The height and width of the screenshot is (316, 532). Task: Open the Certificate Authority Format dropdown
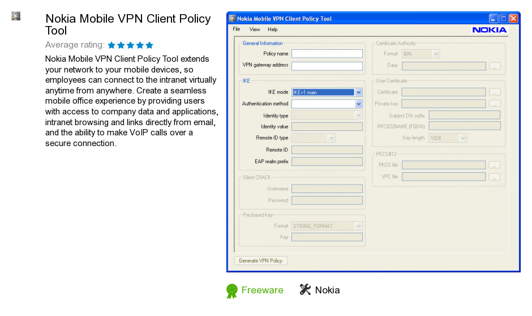click(421, 54)
